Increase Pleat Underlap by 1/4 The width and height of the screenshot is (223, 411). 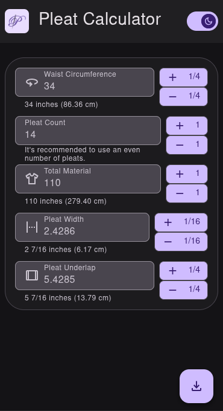tap(184, 271)
